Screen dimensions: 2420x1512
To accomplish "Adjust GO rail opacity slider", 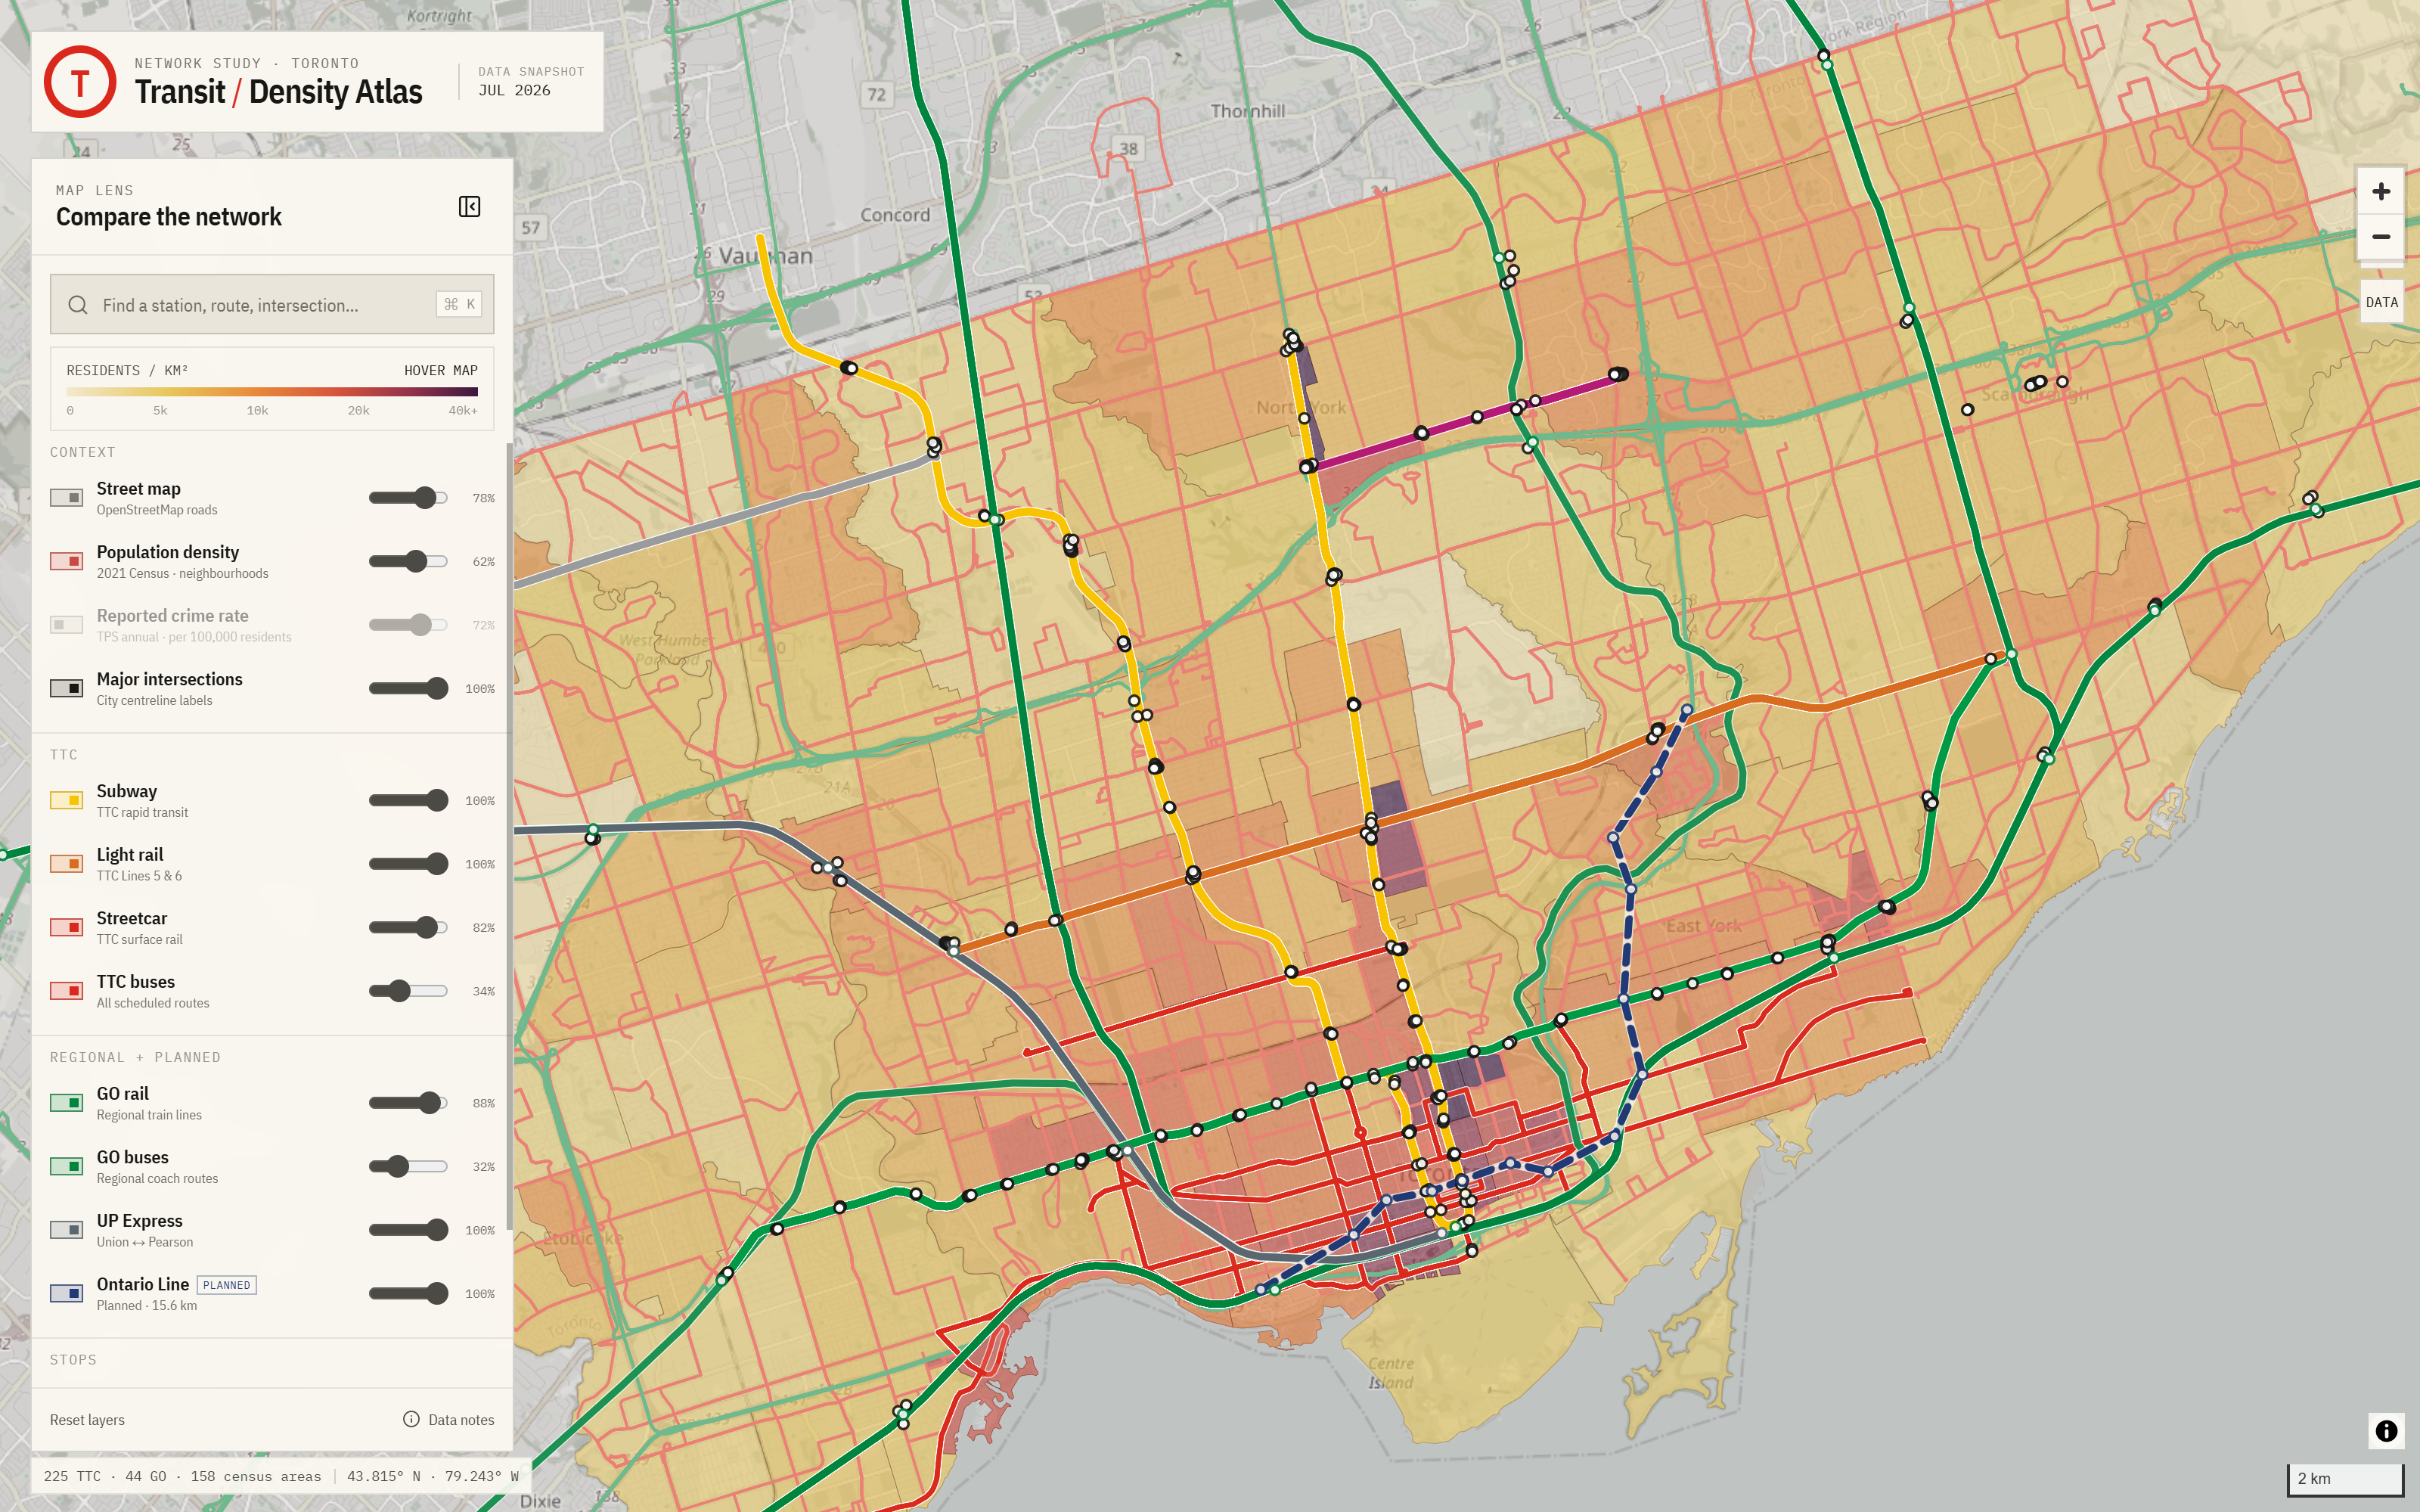I will point(408,1103).
